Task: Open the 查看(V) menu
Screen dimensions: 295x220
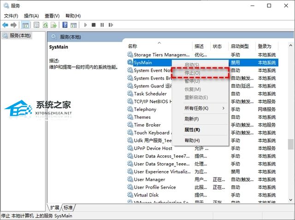Action: (52, 16)
